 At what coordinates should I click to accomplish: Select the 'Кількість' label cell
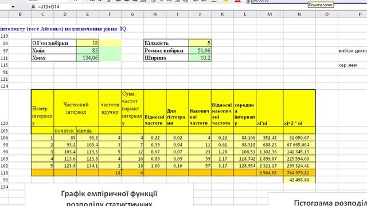166,43
